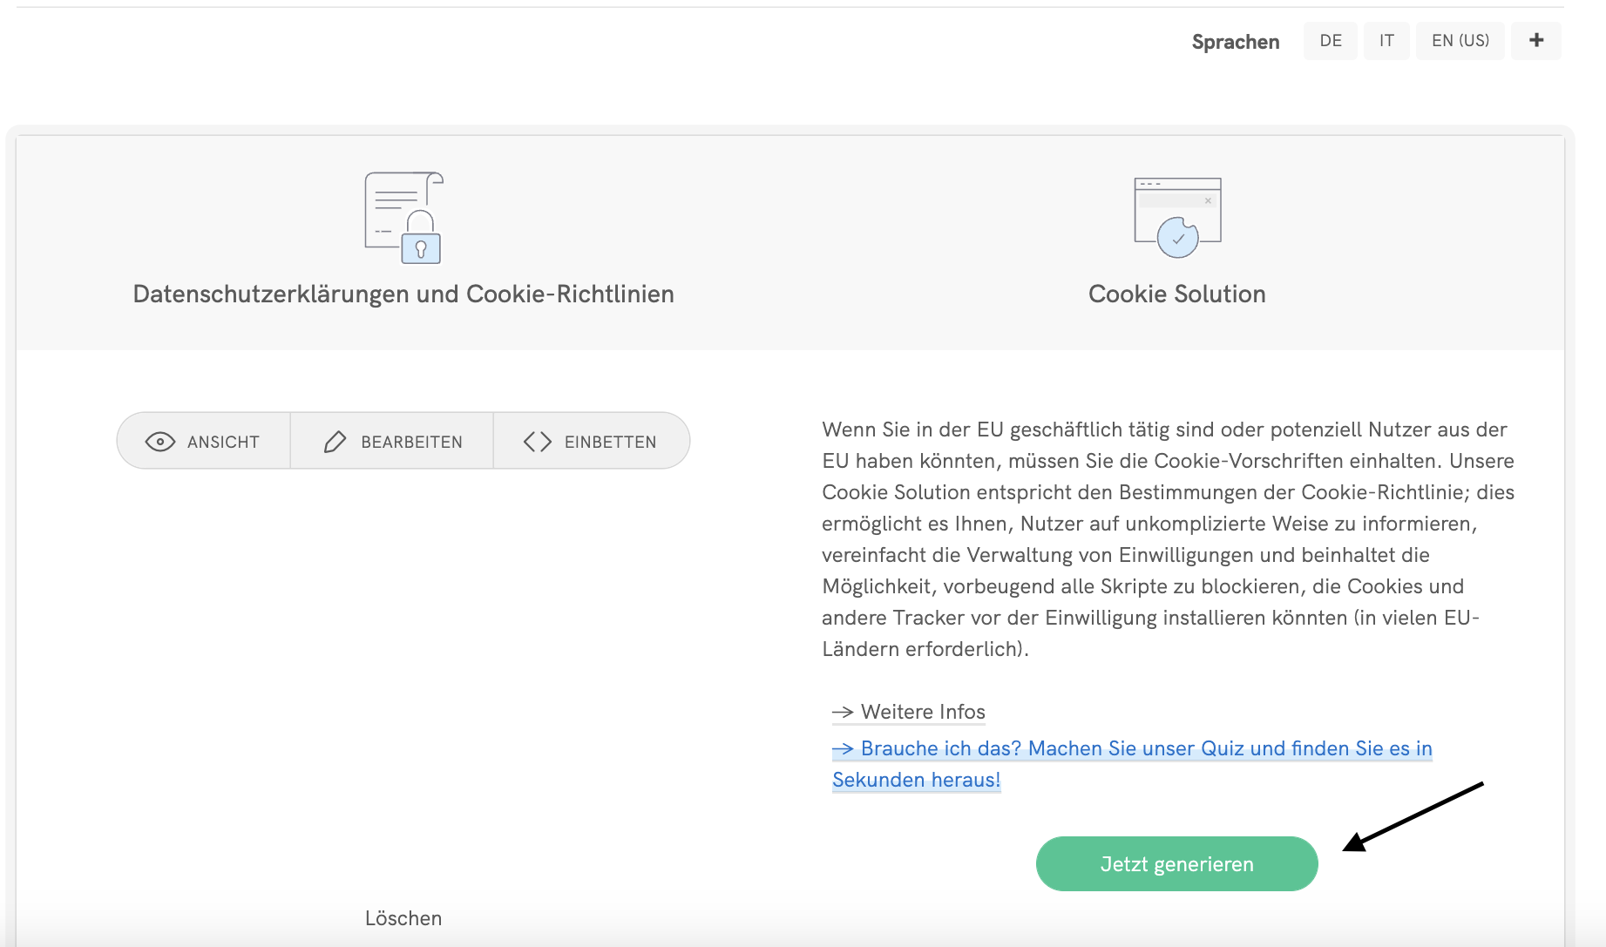The width and height of the screenshot is (1606, 947).
Task: Click the code brackets icon next to EINBETTEN
Action: (538, 442)
